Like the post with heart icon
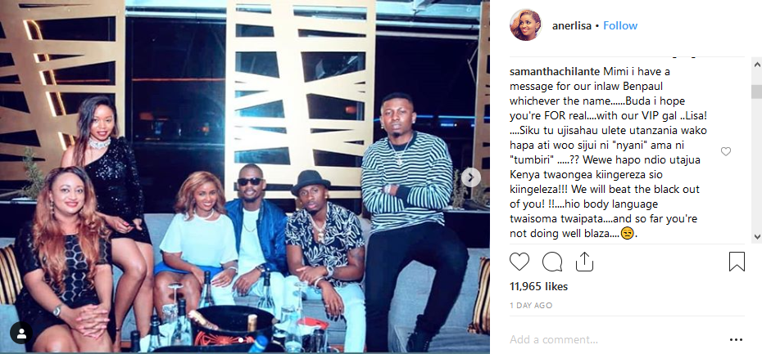 (519, 262)
